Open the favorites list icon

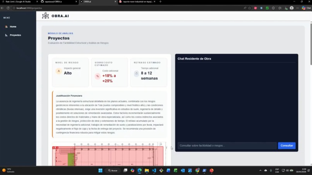(x=280, y=8)
